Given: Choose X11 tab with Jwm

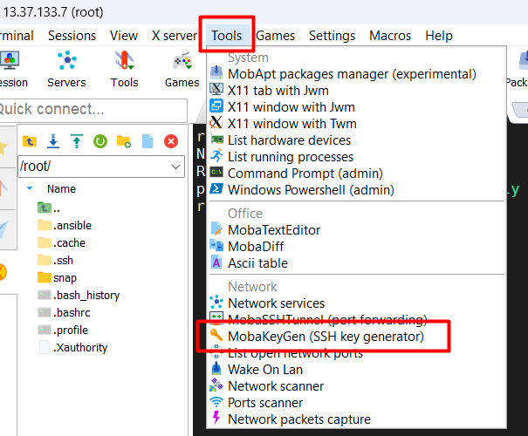Looking at the screenshot, I should pos(357,91).
